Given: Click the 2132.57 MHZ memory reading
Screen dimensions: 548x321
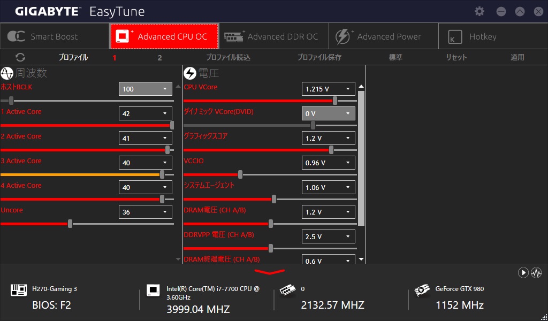Looking at the screenshot, I should [x=333, y=305].
